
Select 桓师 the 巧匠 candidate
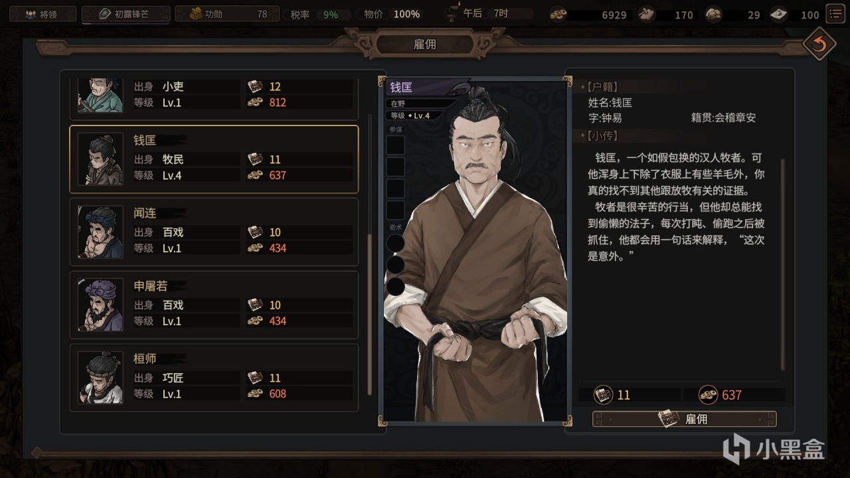[x=214, y=378]
